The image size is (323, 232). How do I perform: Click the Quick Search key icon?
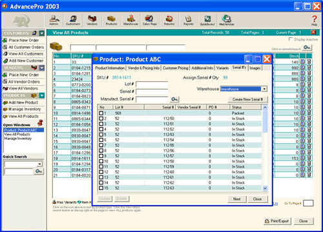coord(39,171)
